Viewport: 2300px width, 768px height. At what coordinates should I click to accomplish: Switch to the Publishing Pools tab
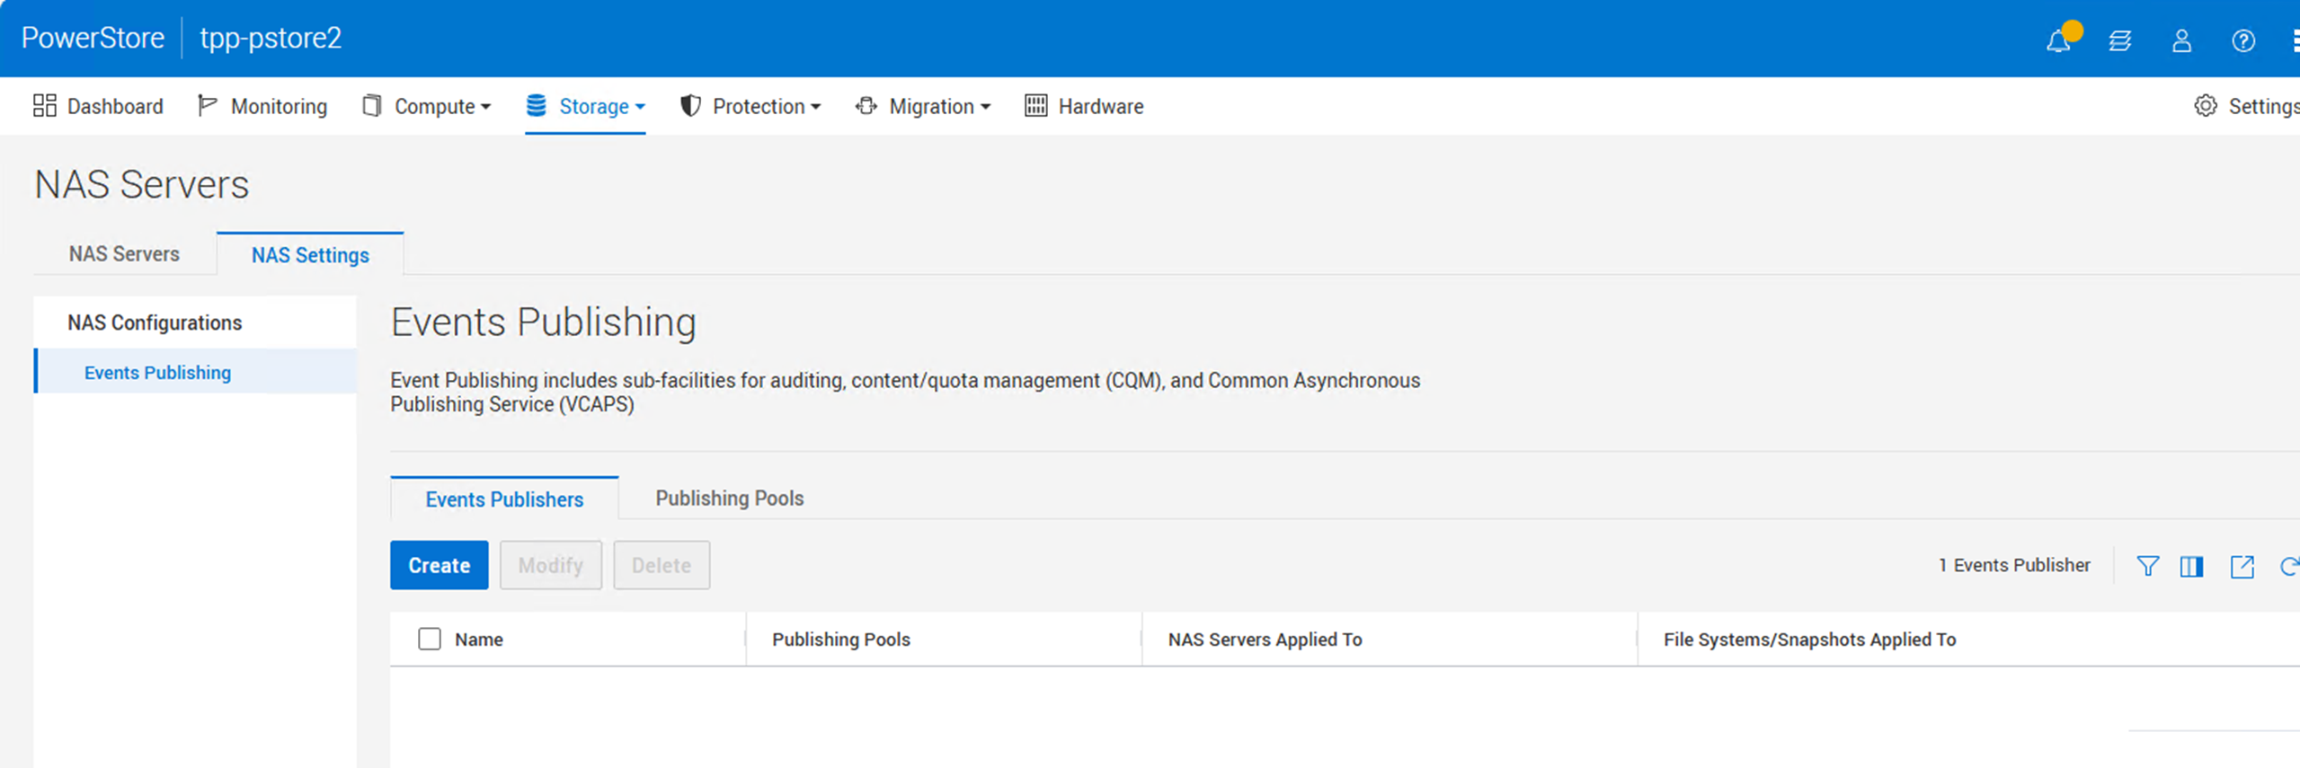coord(729,499)
